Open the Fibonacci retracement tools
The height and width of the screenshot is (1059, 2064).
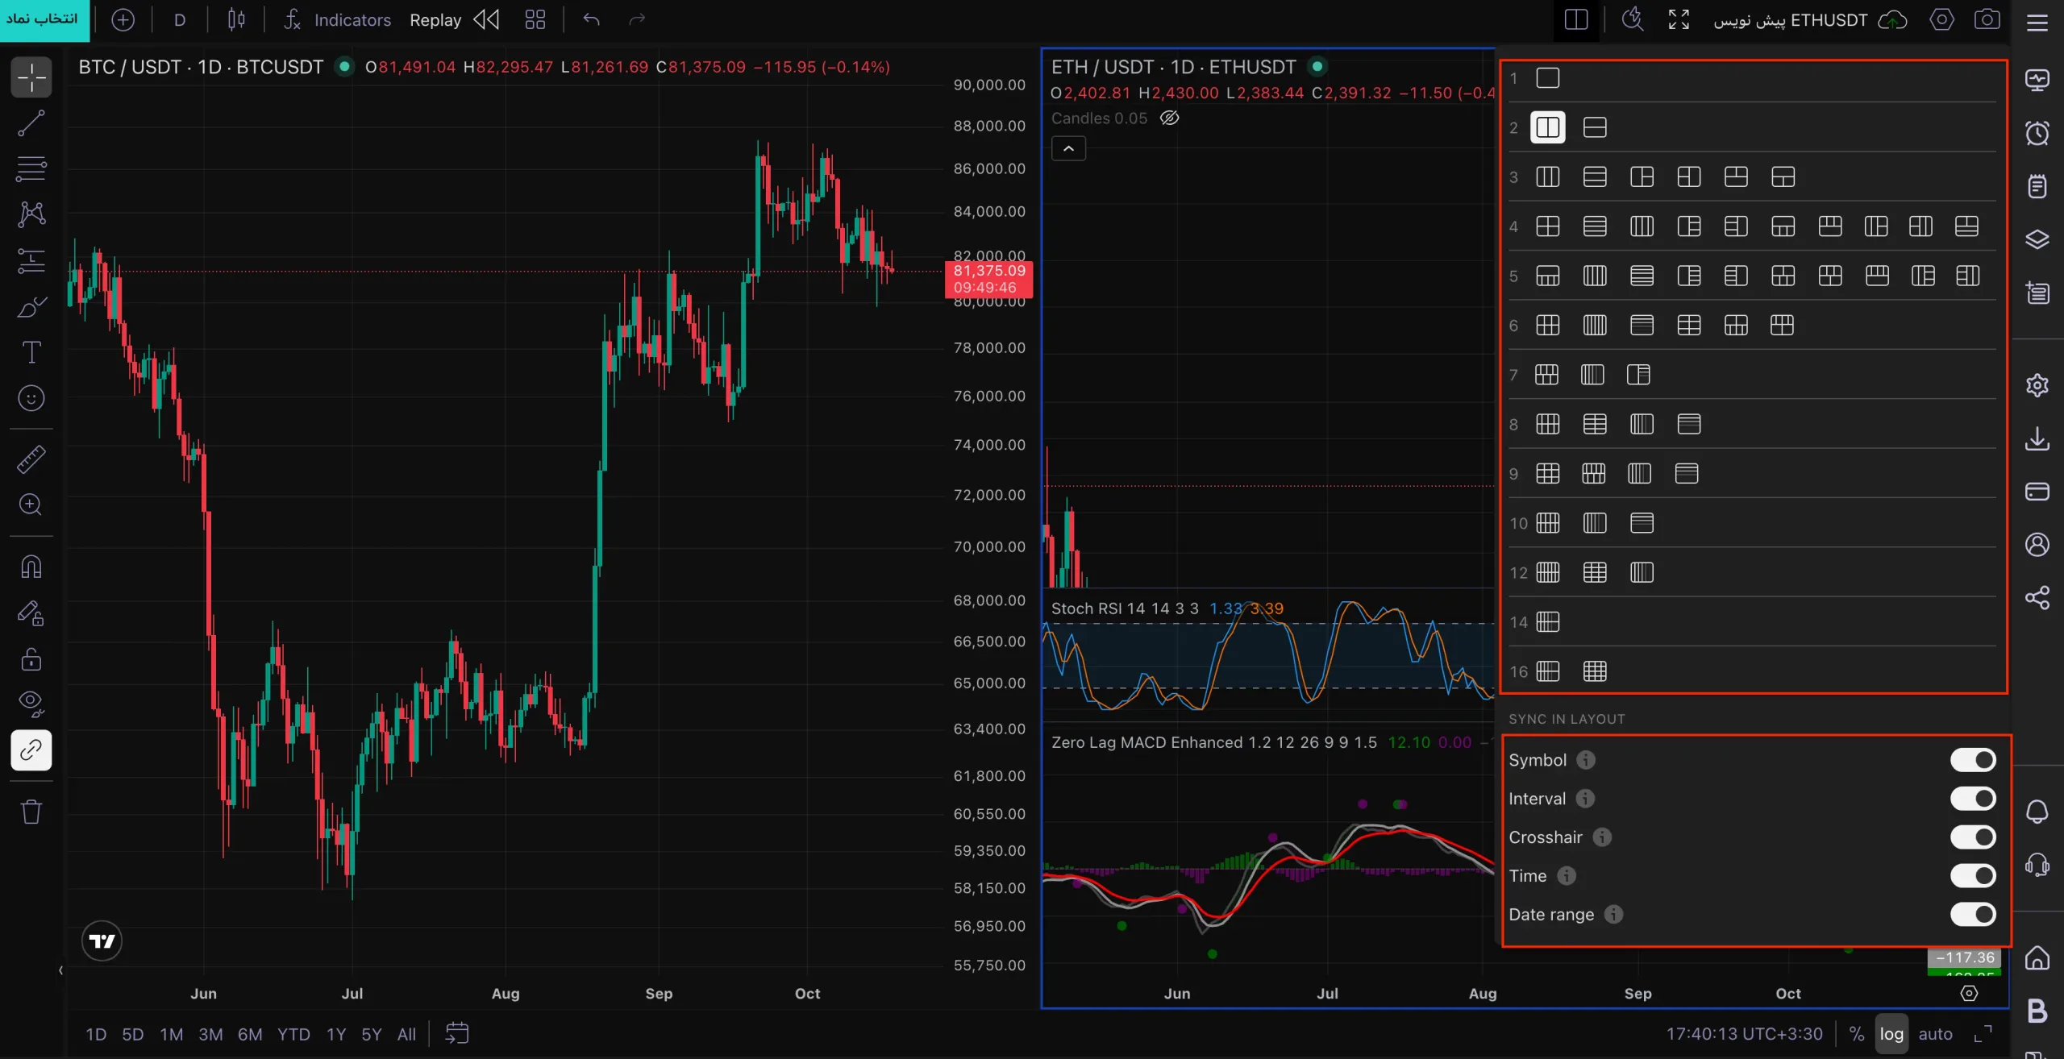(x=31, y=169)
